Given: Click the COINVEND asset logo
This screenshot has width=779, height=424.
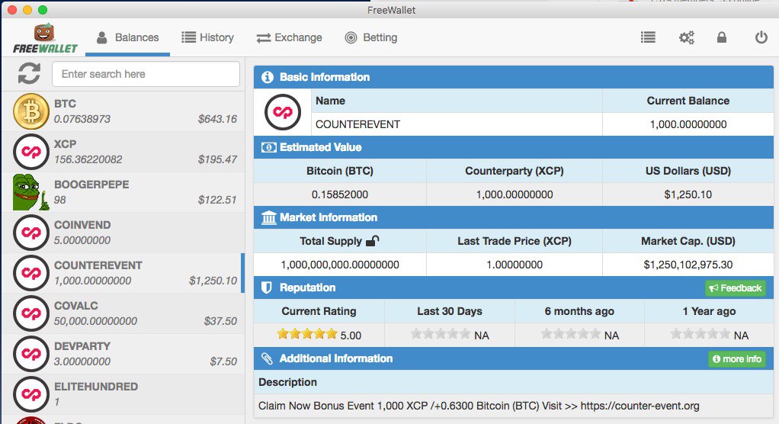Looking at the screenshot, I should 30,233.
